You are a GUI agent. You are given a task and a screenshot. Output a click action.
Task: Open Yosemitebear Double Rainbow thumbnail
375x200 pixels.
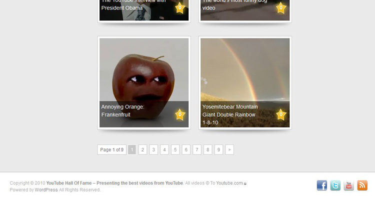[245, 83]
